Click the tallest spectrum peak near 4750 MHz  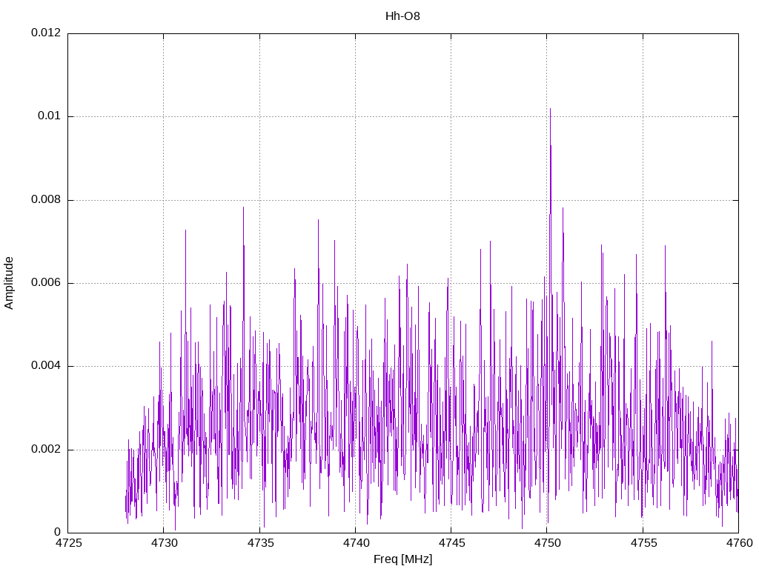click(551, 110)
